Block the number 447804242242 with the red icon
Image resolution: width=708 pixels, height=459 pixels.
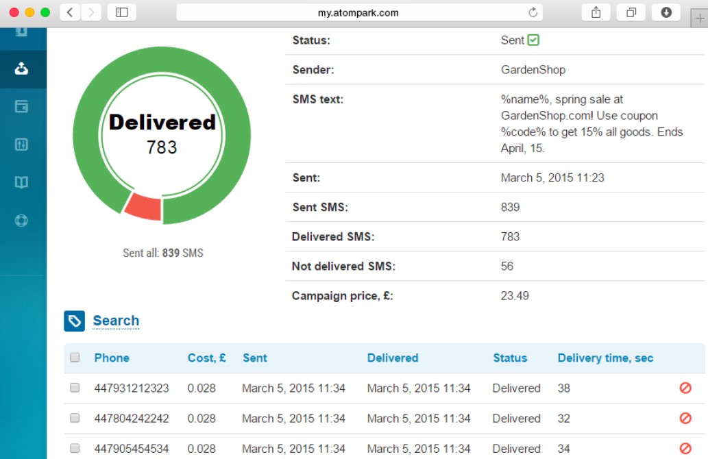tap(685, 418)
